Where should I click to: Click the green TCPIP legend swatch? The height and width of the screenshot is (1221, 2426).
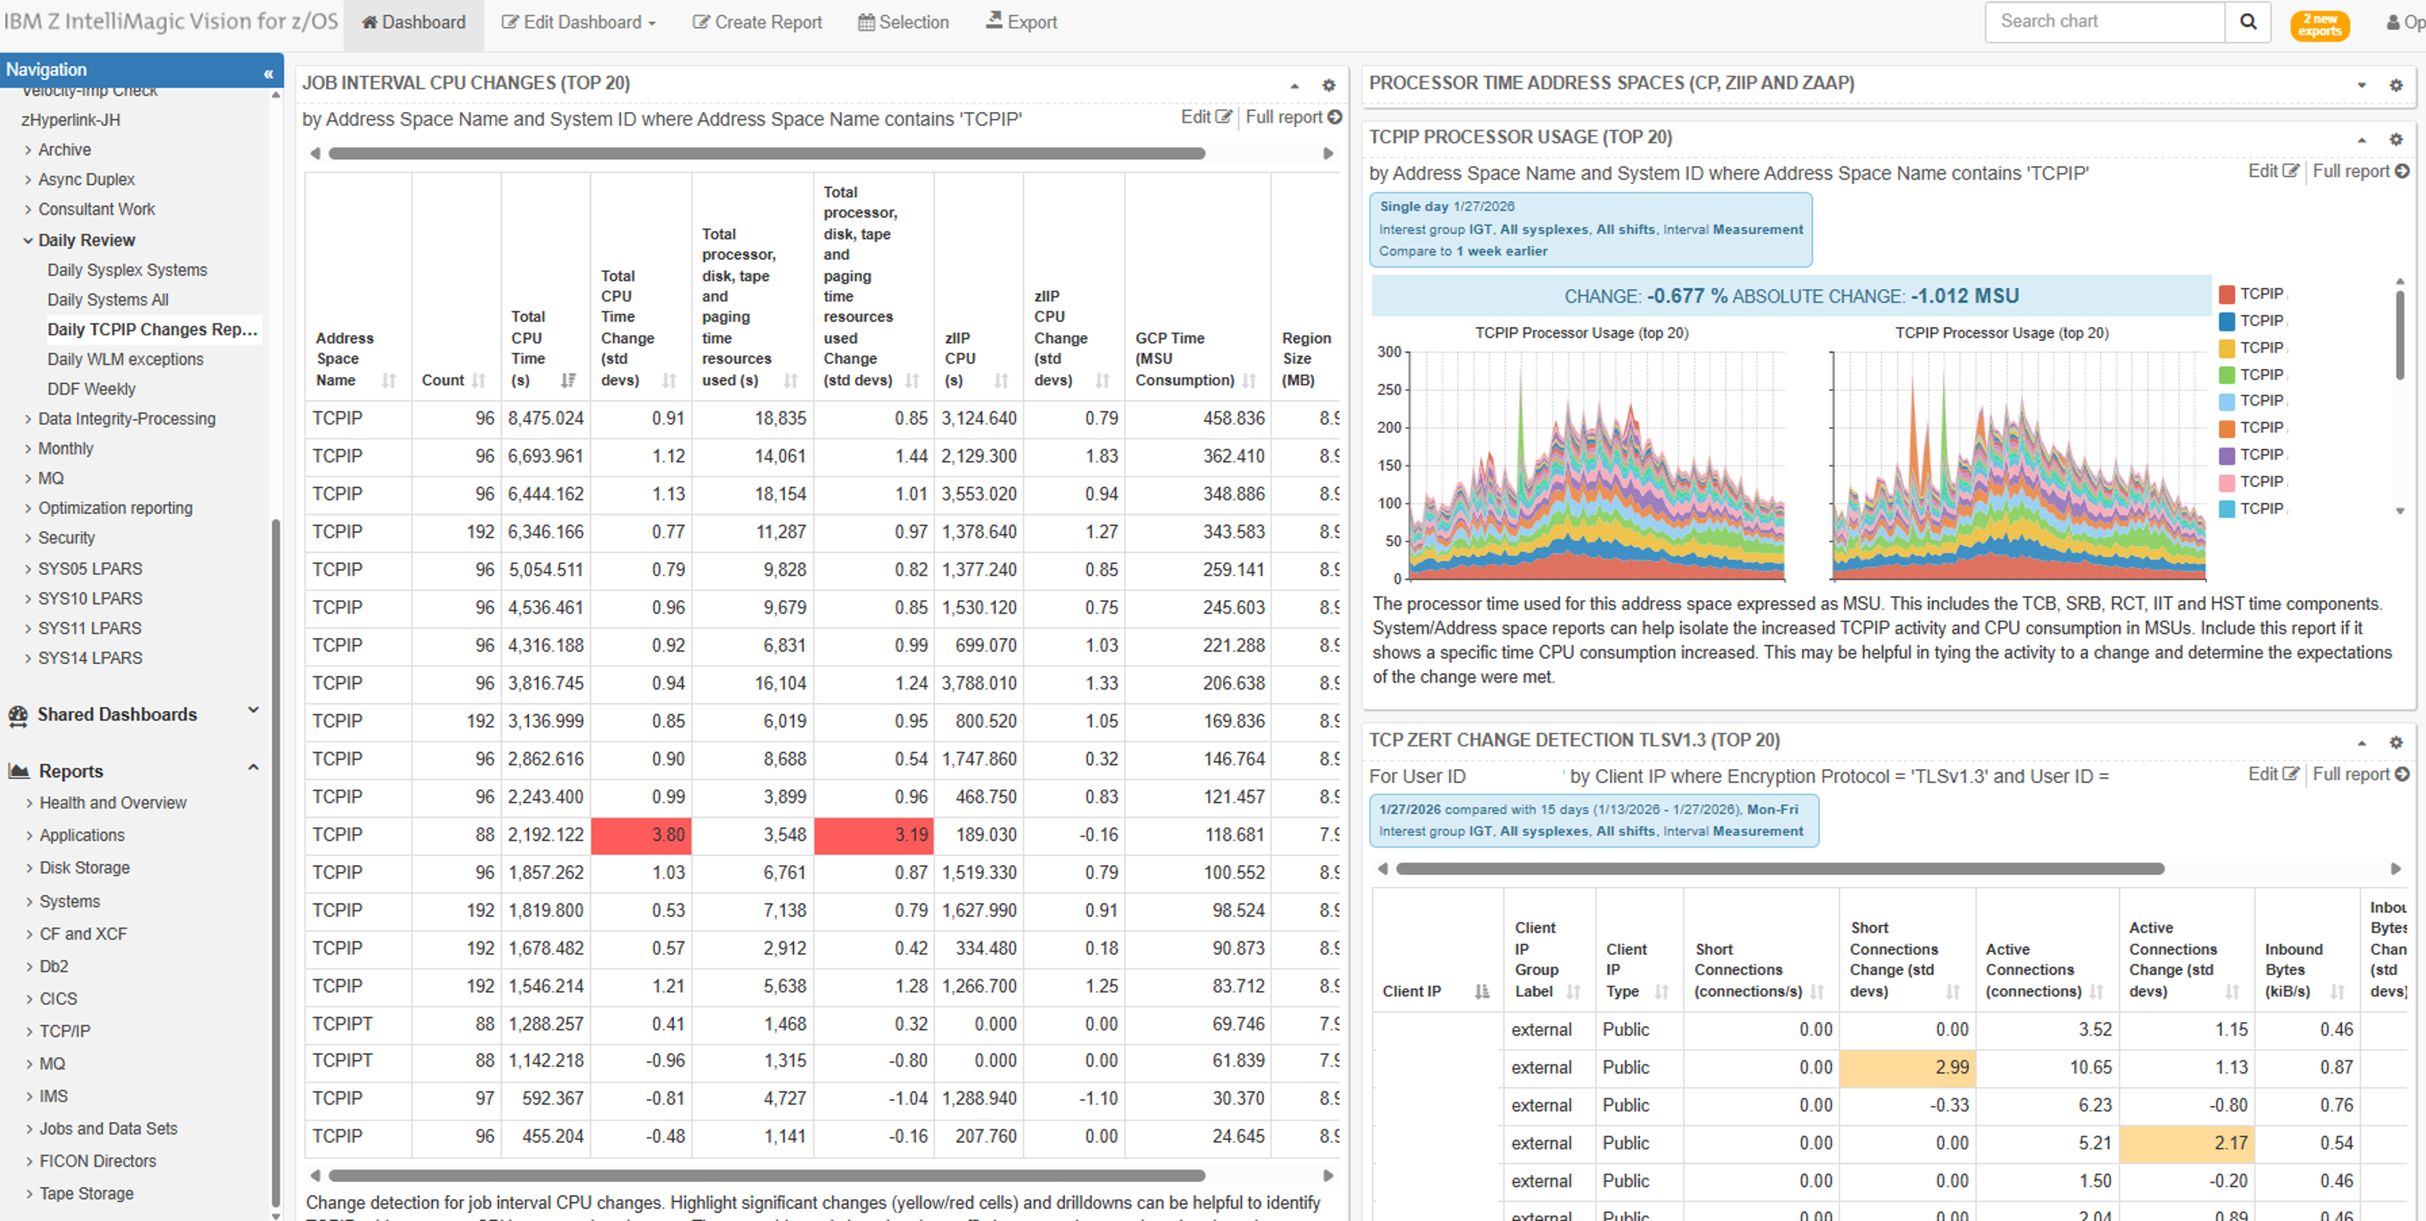[x=2228, y=375]
